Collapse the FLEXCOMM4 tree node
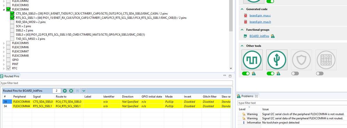The image size is (347, 128). (4, 9)
